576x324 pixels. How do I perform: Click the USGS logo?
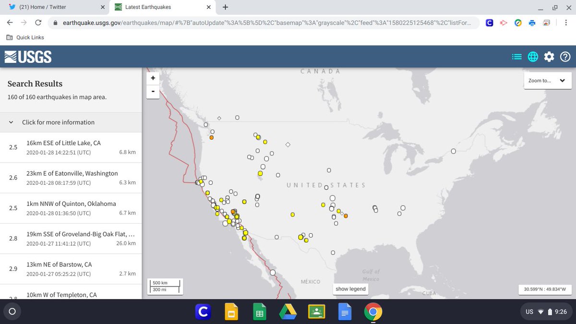click(28, 57)
